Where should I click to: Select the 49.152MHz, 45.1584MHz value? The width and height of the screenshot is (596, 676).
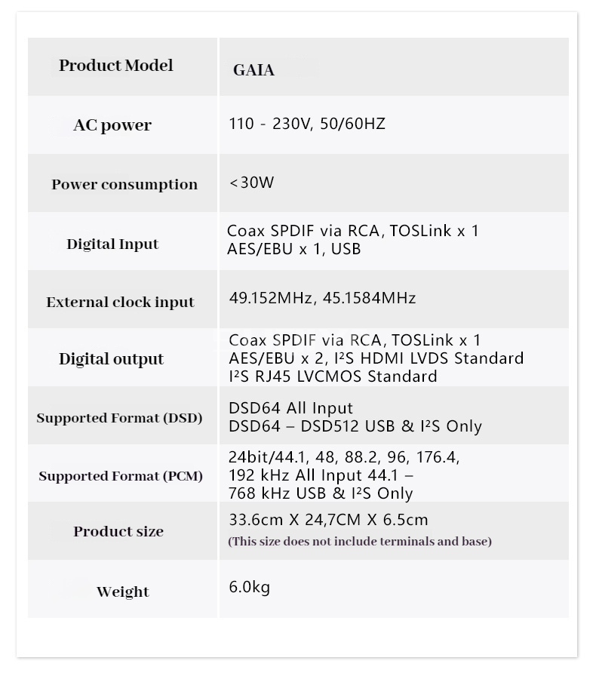click(322, 298)
